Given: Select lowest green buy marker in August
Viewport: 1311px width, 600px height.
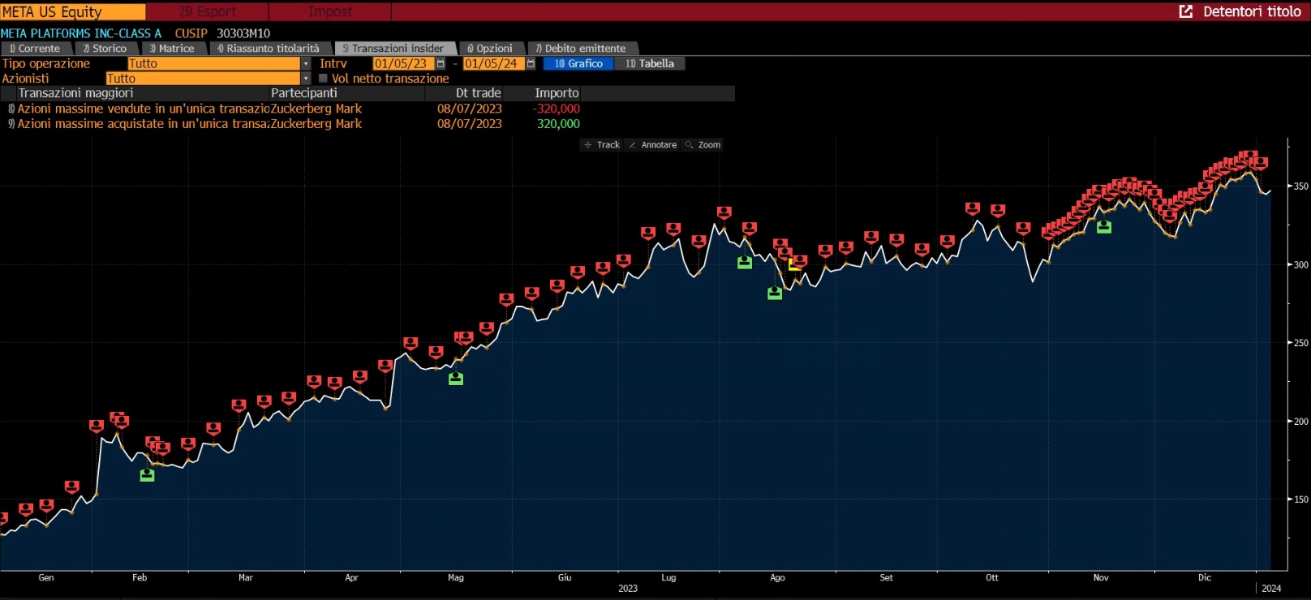Looking at the screenshot, I should point(775,294).
